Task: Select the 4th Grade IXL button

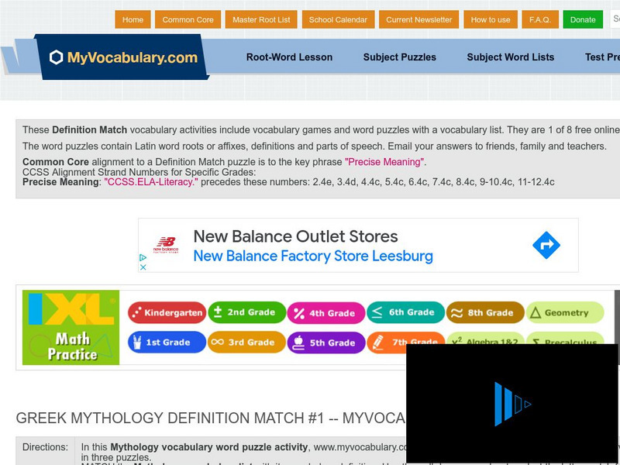Action: (326, 313)
